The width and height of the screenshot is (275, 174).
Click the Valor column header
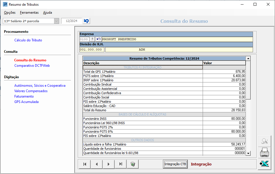pyautogui.click(x=224, y=63)
